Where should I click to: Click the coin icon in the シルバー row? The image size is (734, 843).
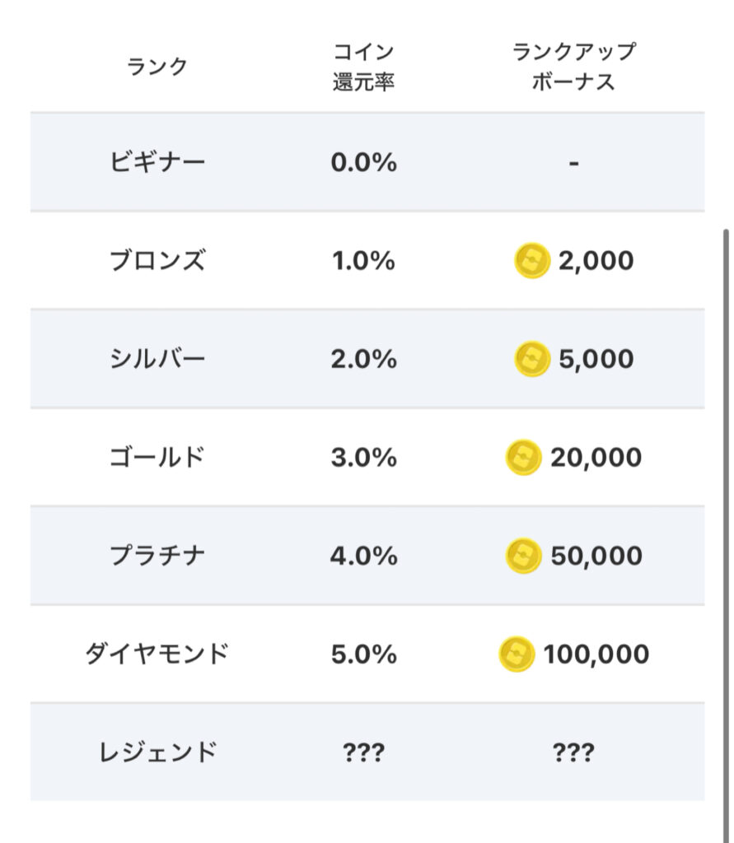531,360
